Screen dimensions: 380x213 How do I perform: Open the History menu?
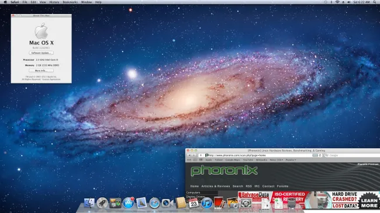(x=54, y=2)
